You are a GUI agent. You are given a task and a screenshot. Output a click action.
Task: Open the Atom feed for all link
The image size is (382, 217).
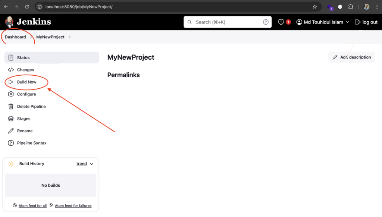33,205
